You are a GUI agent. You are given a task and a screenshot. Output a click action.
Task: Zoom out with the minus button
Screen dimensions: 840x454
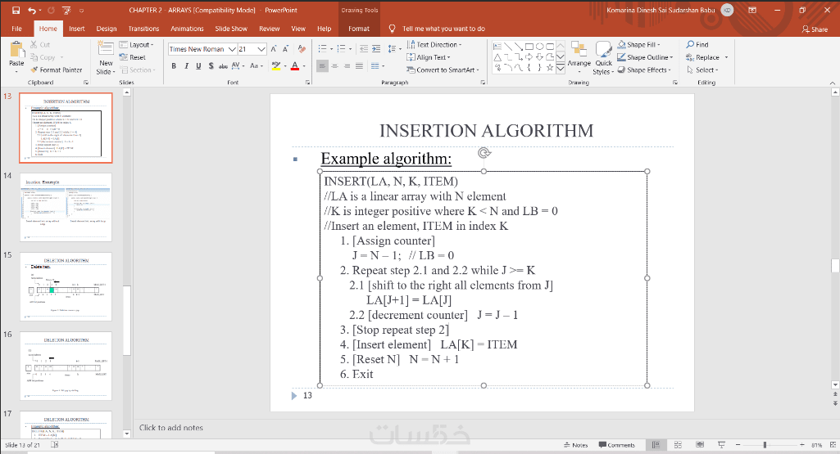click(x=738, y=445)
